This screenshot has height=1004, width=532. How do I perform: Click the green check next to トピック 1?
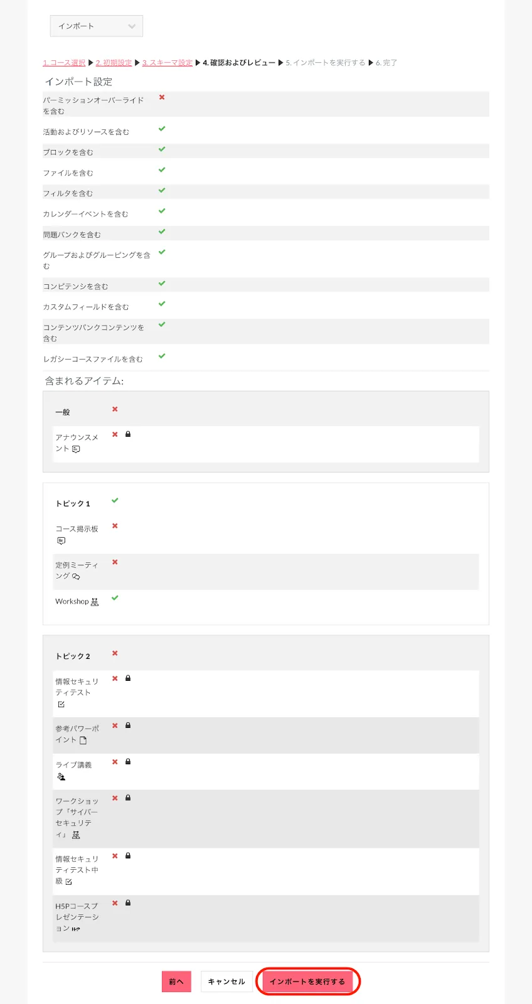(x=115, y=501)
